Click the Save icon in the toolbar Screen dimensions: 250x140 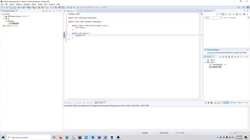point(12,7)
